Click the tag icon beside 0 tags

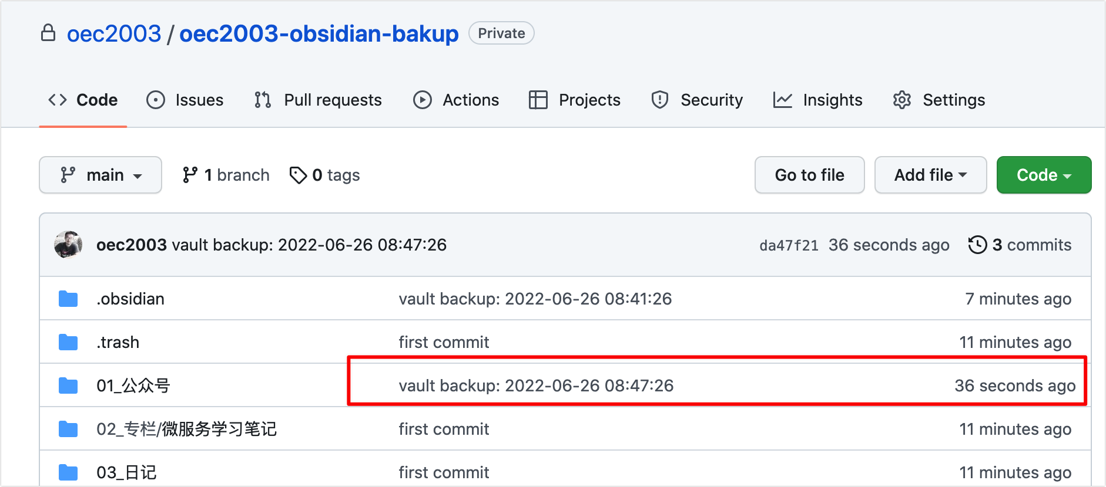pos(298,175)
